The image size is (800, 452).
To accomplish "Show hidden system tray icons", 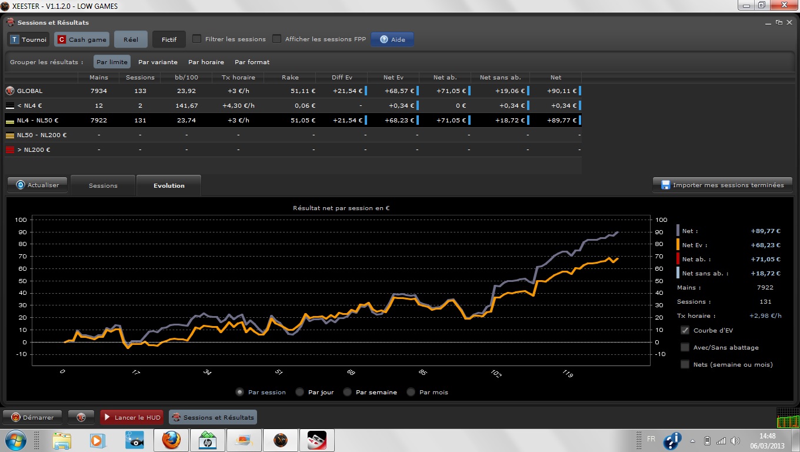I will (694, 440).
